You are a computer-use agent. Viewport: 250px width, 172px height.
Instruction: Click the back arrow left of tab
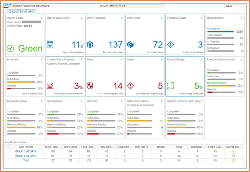tap(5, 12)
